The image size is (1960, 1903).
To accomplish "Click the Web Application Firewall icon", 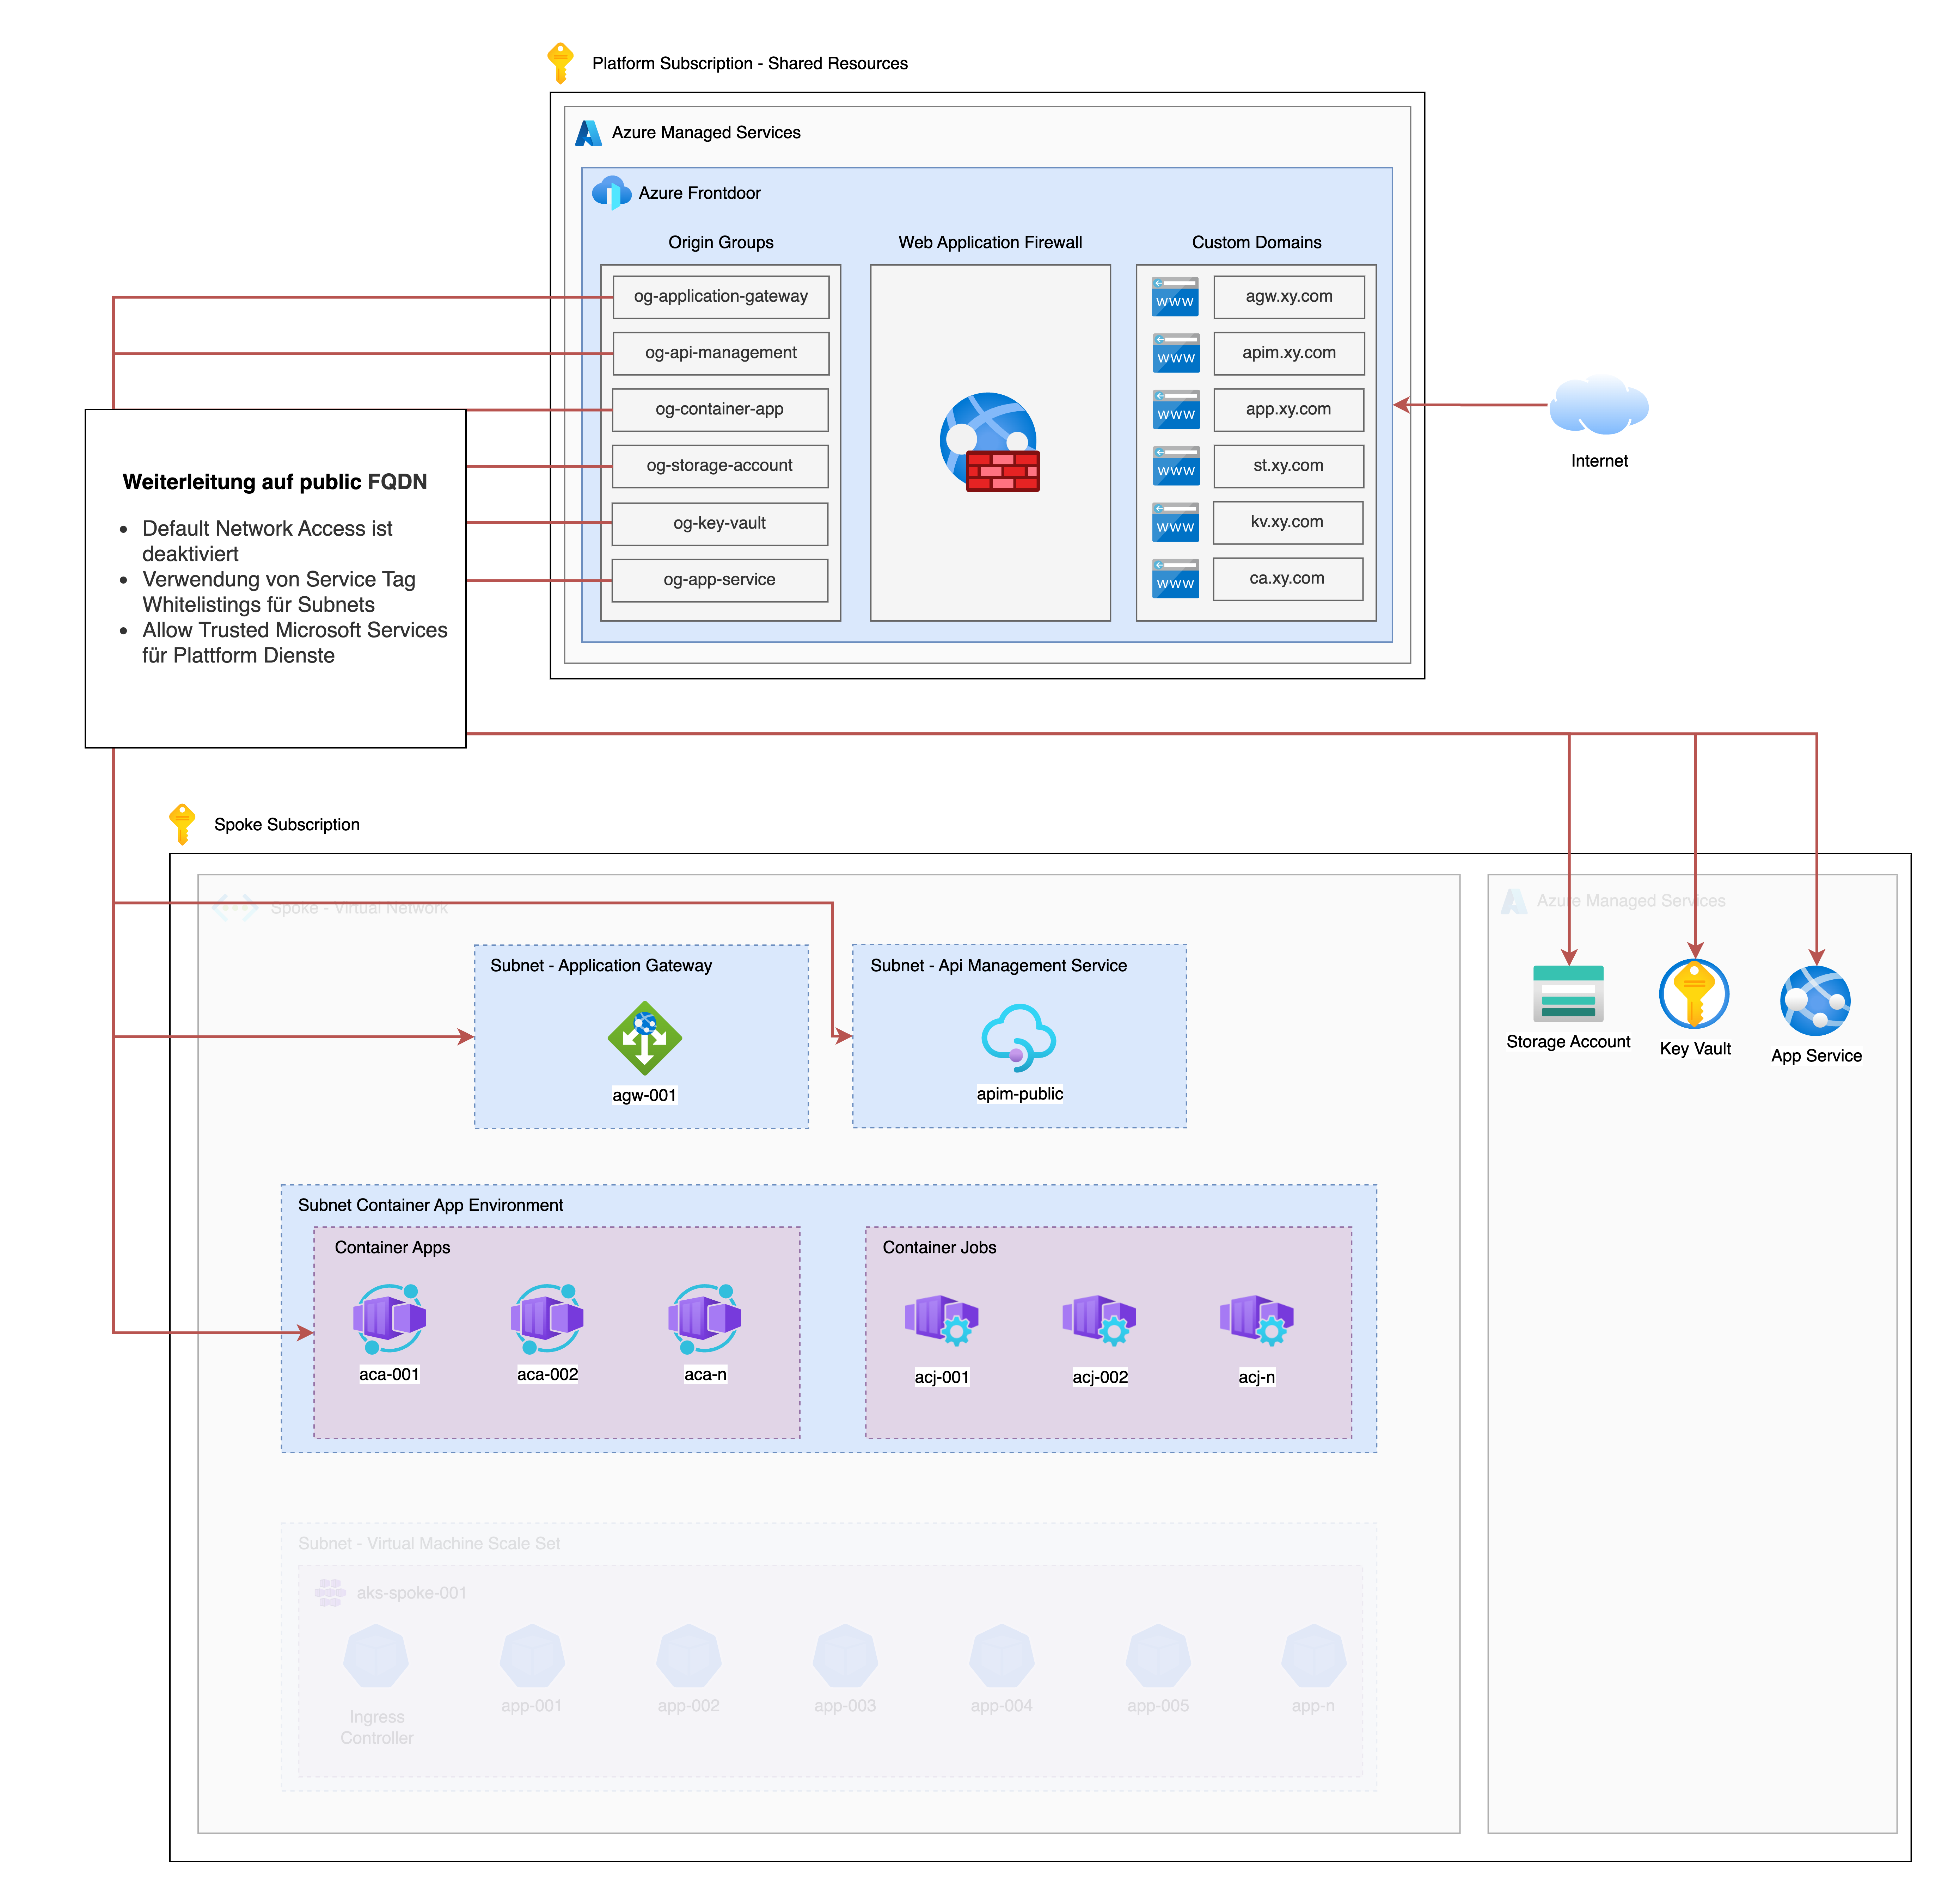I will click(989, 442).
